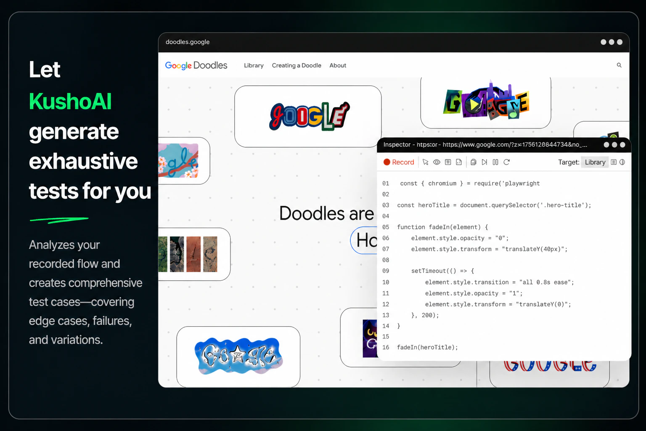Toggle the theme contrast icon in Inspector

click(x=622, y=162)
